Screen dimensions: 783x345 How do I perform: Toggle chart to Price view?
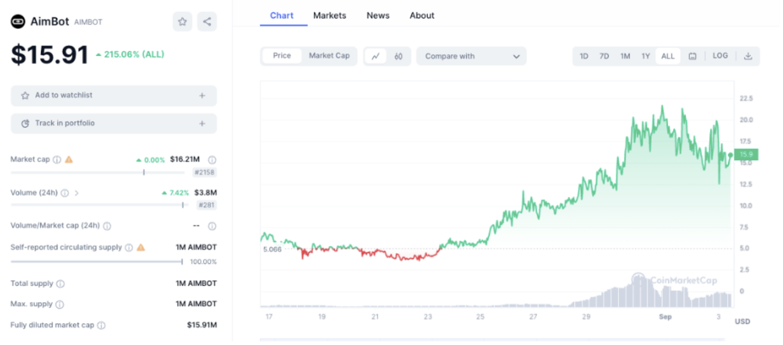[x=282, y=56]
